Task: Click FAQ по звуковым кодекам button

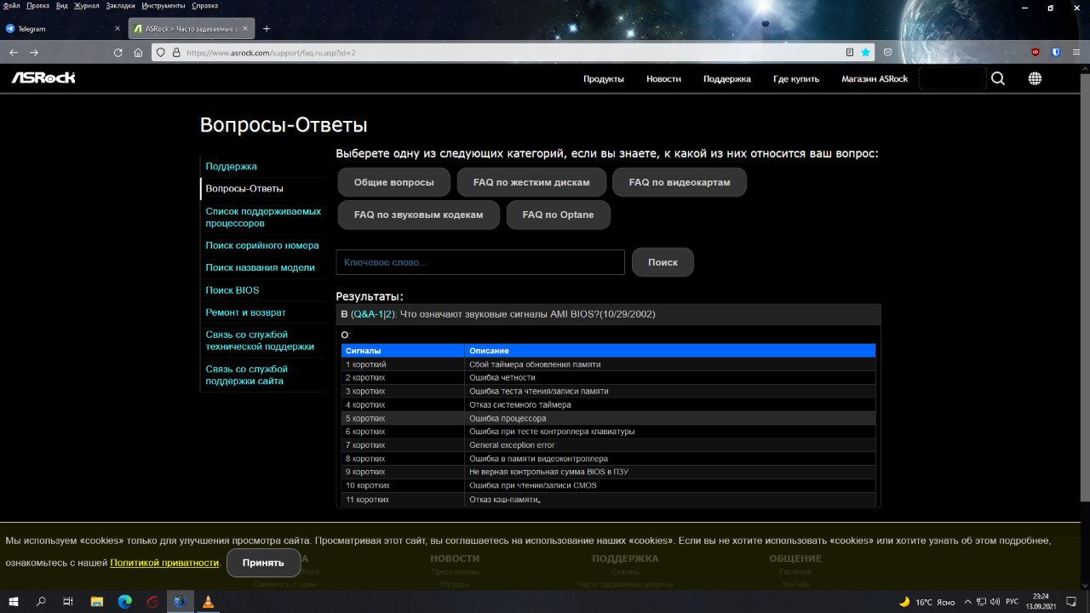Action: [418, 215]
